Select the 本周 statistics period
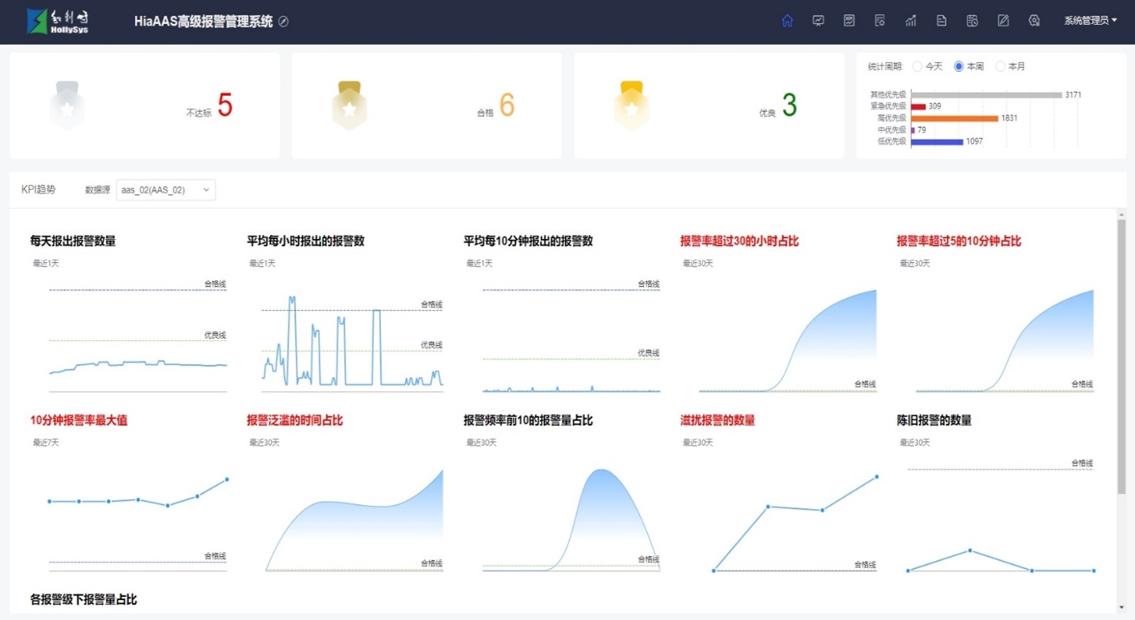Image resolution: width=1135 pixels, height=620 pixels. [958, 66]
